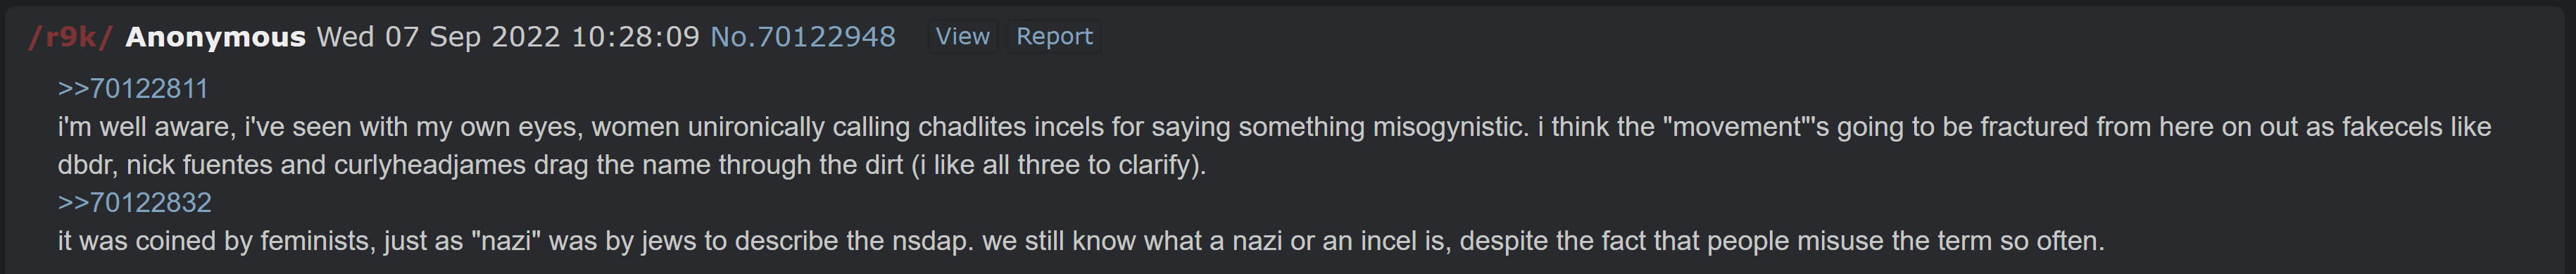Click the quoted word "movement" in the post

(1737, 127)
